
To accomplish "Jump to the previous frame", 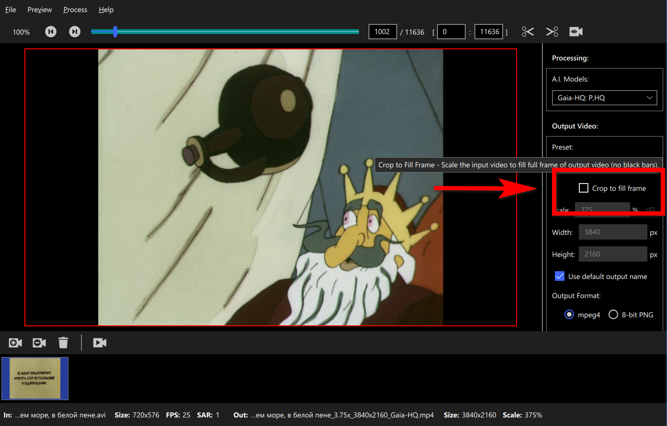I will coord(51,32).
